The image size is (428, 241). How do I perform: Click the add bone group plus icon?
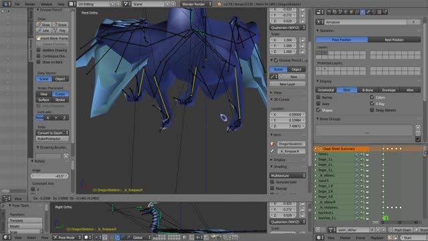[x=417, y=127]
